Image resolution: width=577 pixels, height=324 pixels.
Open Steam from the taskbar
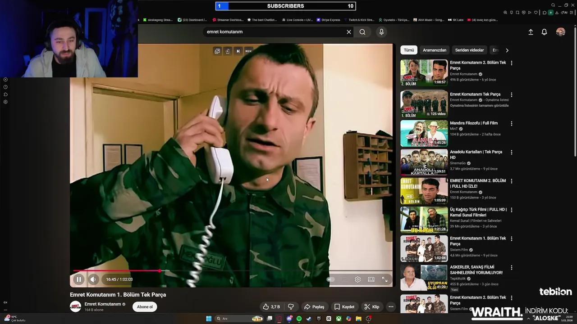[x=309, y=319]
